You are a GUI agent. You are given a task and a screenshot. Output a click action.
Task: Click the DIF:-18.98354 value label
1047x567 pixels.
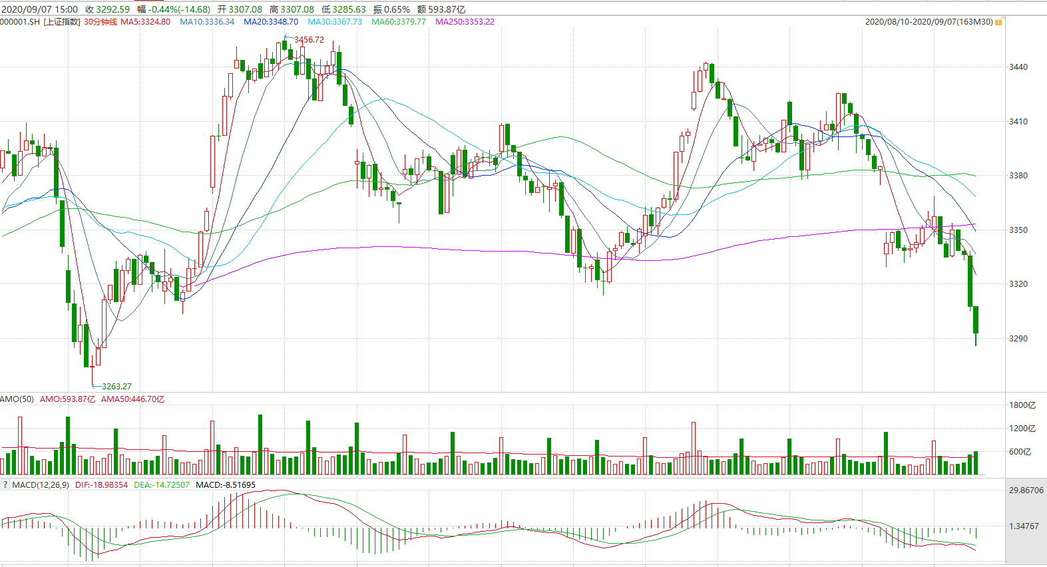pyautogui.click(x=101, y=485)
